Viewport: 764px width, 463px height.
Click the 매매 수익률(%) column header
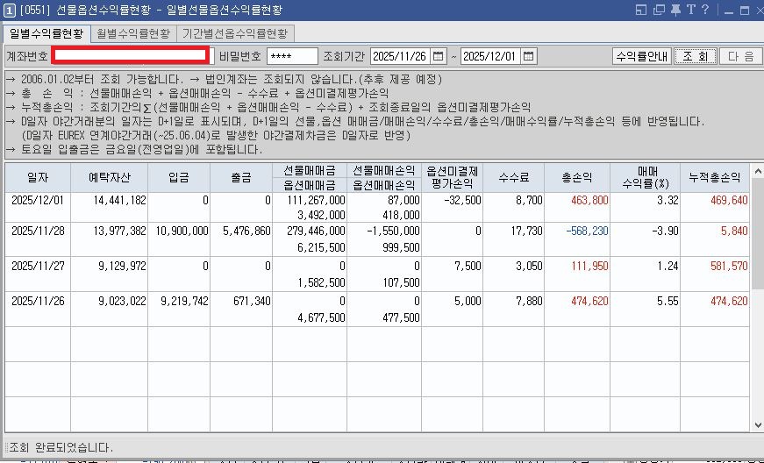[x=645, y=178]
